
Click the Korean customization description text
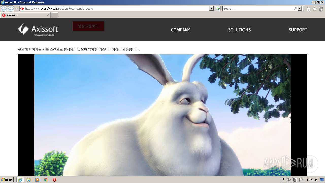(x=79, y=49)
